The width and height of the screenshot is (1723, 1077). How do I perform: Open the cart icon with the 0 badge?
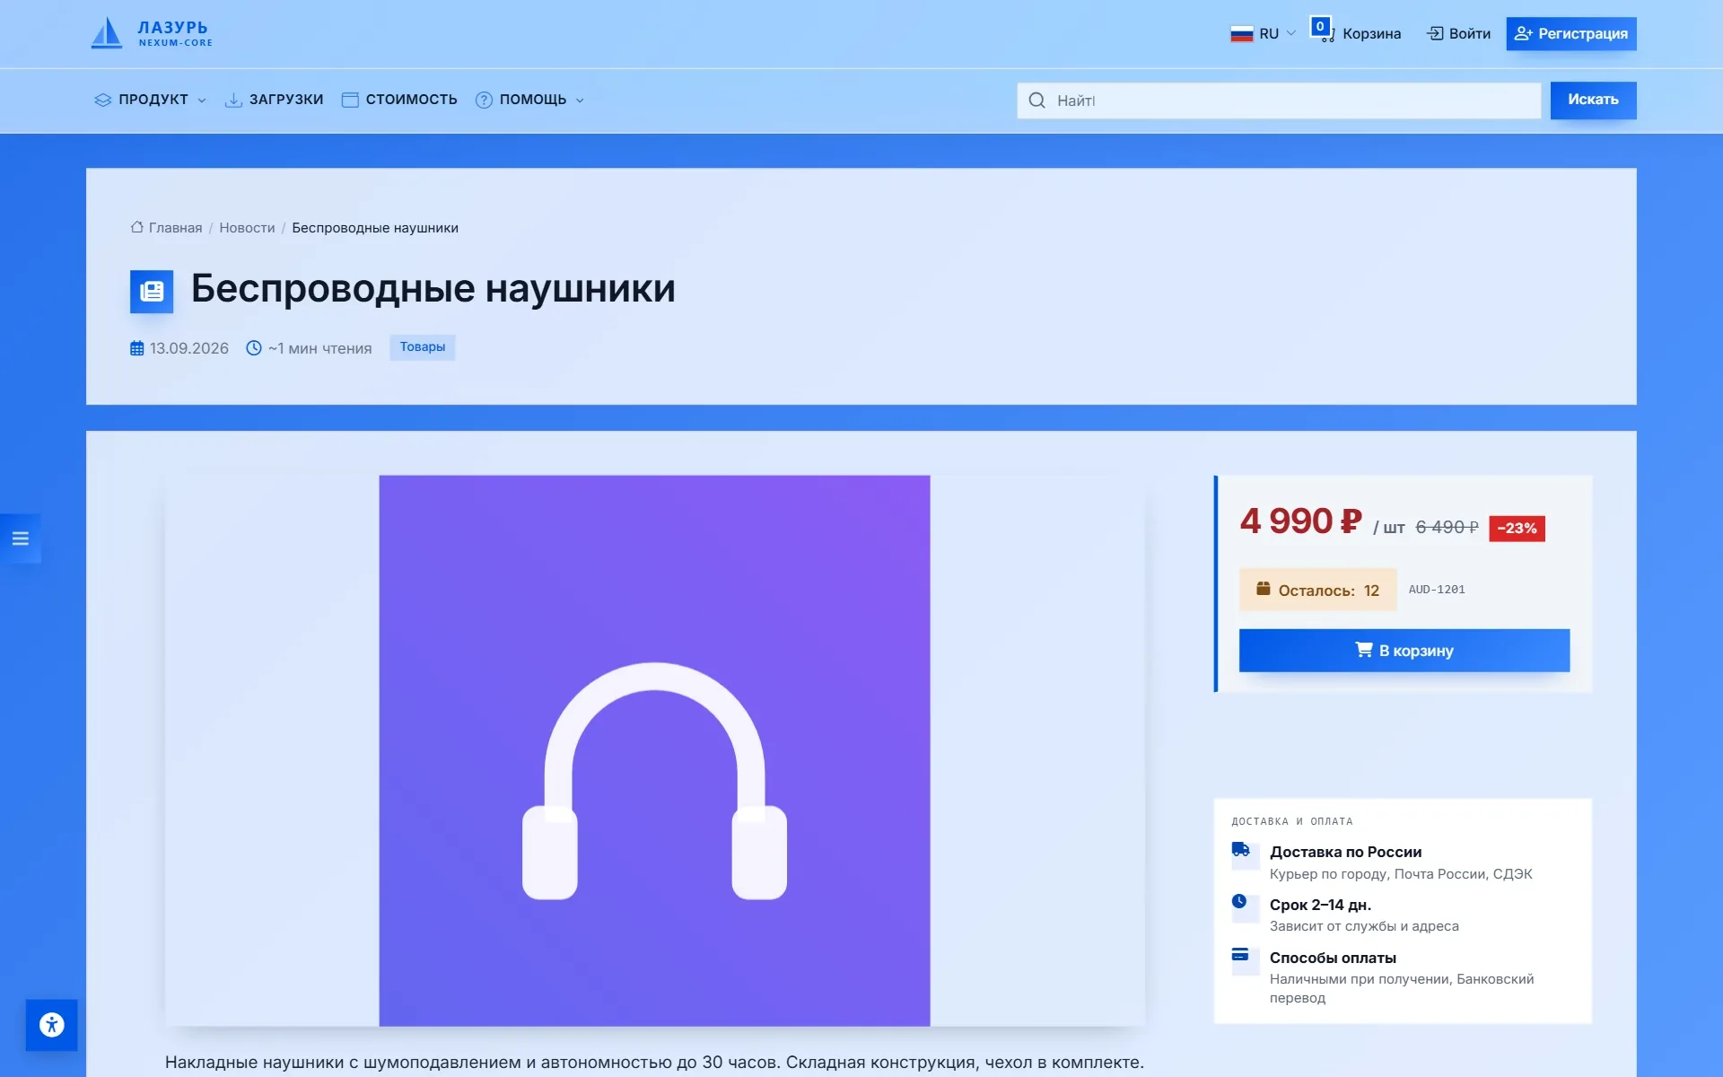(x=1322, y=31)
